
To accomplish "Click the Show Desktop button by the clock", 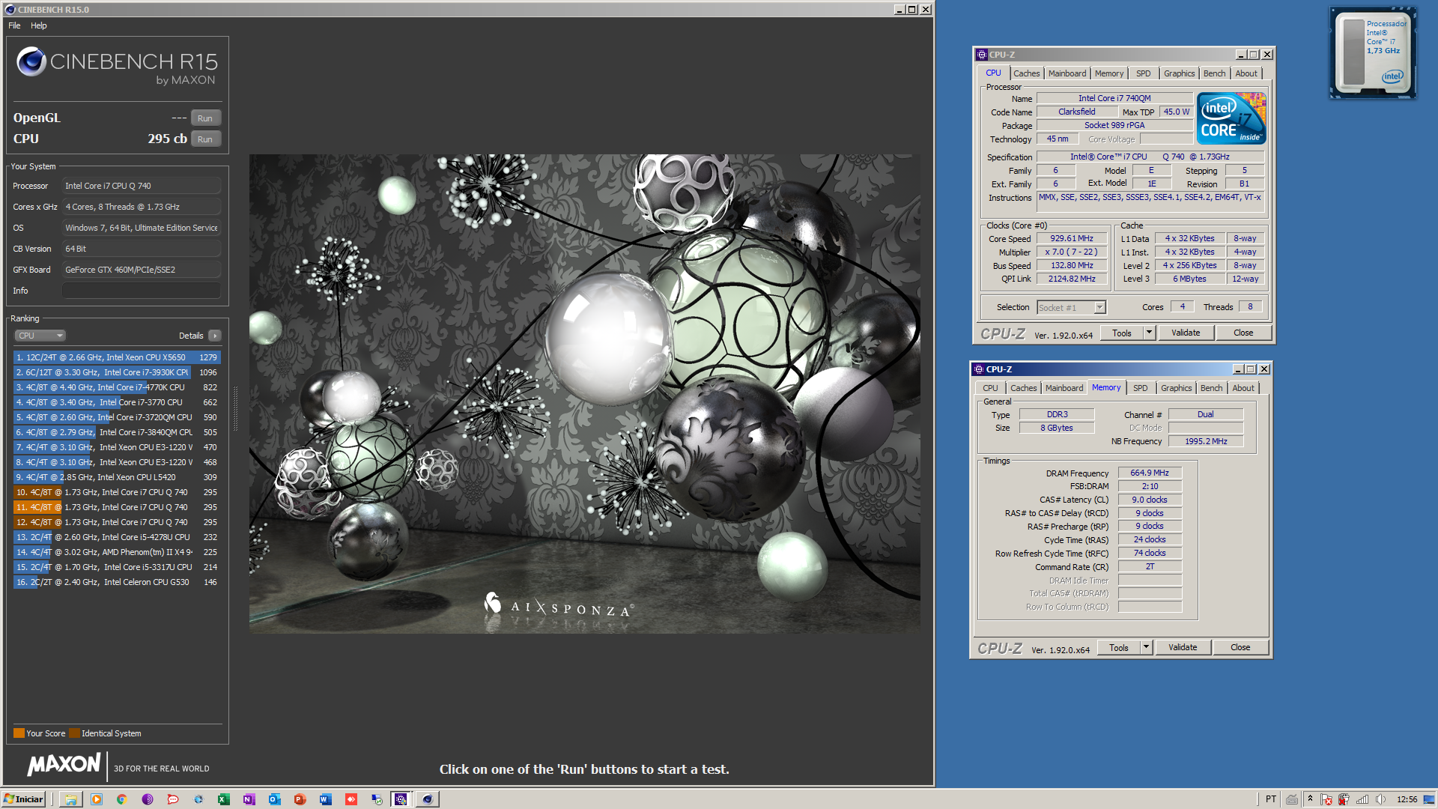I will pos(1429,799).
